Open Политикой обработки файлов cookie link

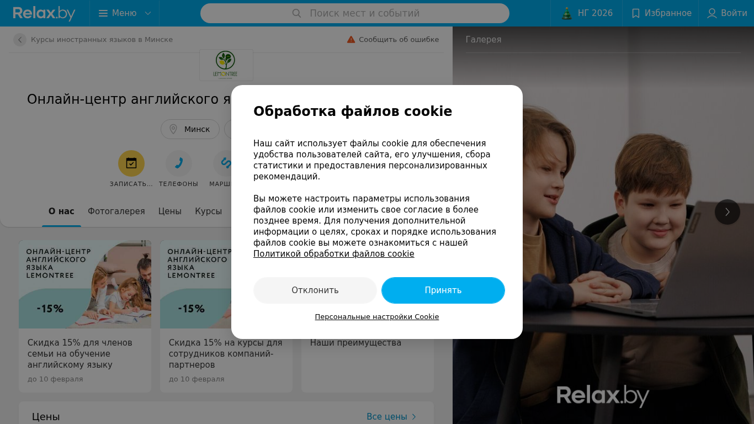334,254
